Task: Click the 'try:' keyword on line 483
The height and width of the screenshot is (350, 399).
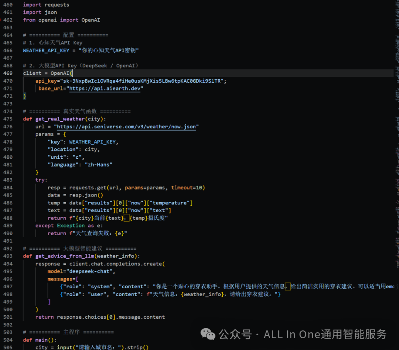Action: (x=41, y=180)
